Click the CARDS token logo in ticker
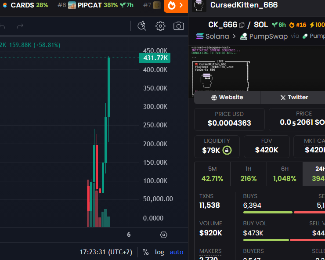The image size is (325, 260). [x=5, y=5]
